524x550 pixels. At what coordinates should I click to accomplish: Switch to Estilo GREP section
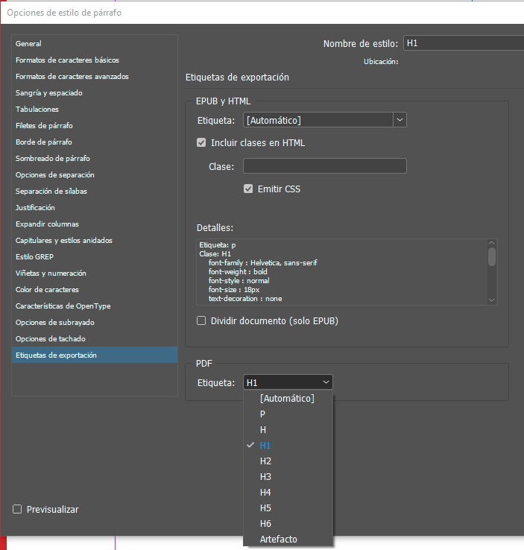(36, 257)
